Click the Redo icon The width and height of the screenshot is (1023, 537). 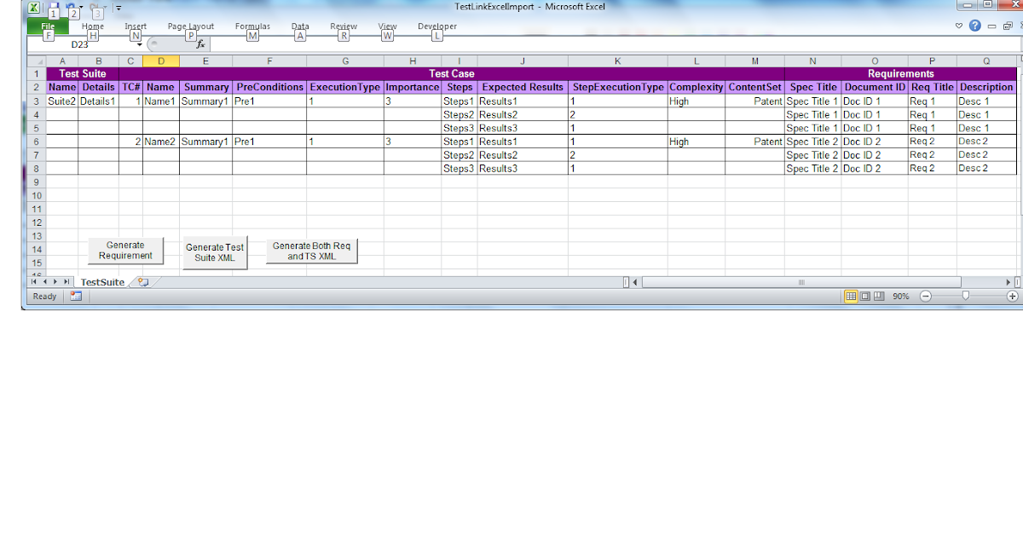click(x=95, y=6)
